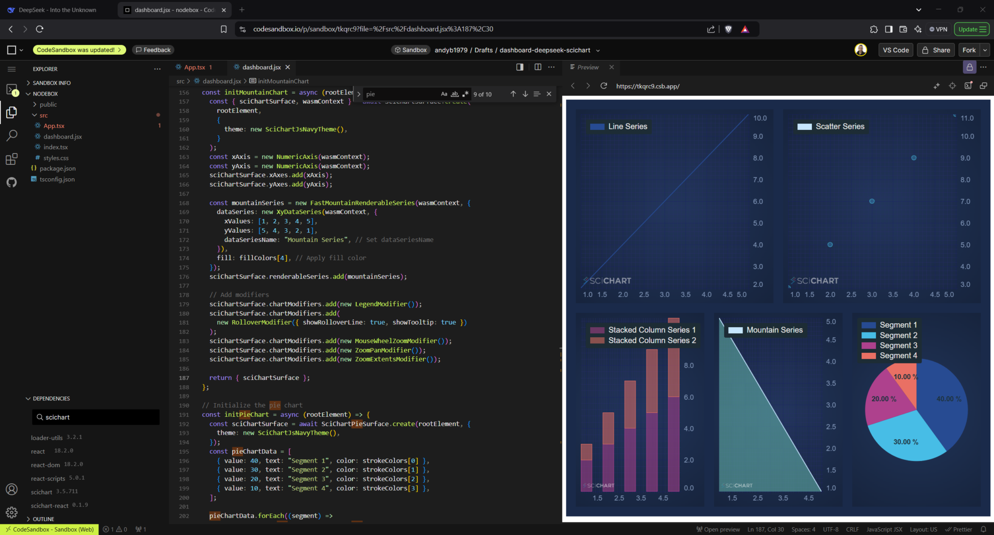Open the Brave shields icon

pos(728,29)
